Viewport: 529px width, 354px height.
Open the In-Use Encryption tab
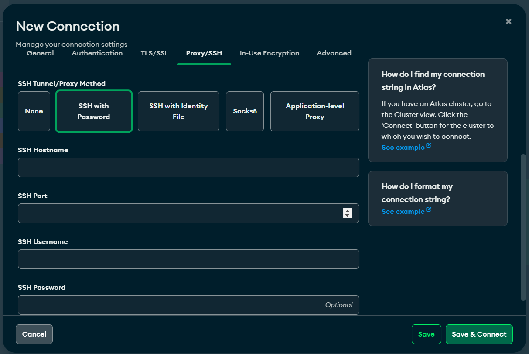coord(269,53)
